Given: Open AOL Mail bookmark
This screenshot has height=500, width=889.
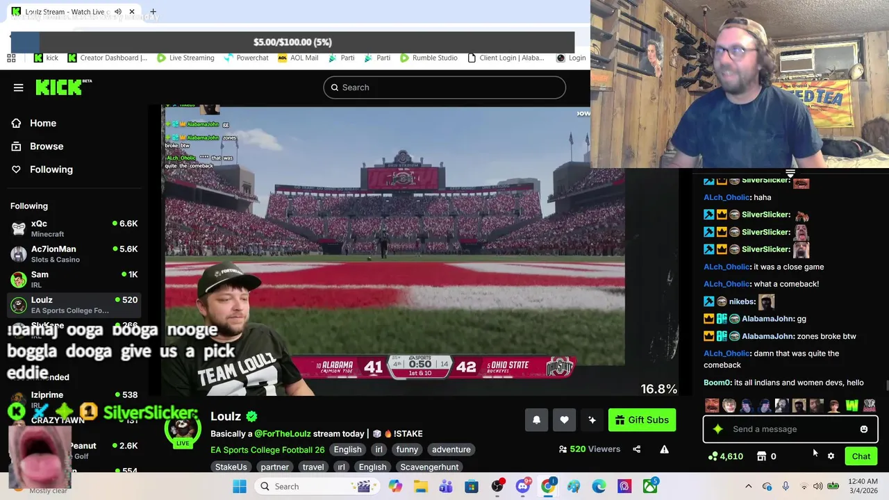Looking at the screenshot, I should click(297, 58).
